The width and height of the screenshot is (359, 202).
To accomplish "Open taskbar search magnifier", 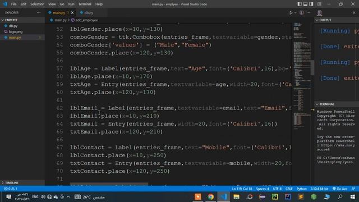I will pyautogui.click(x=340, y=197).
